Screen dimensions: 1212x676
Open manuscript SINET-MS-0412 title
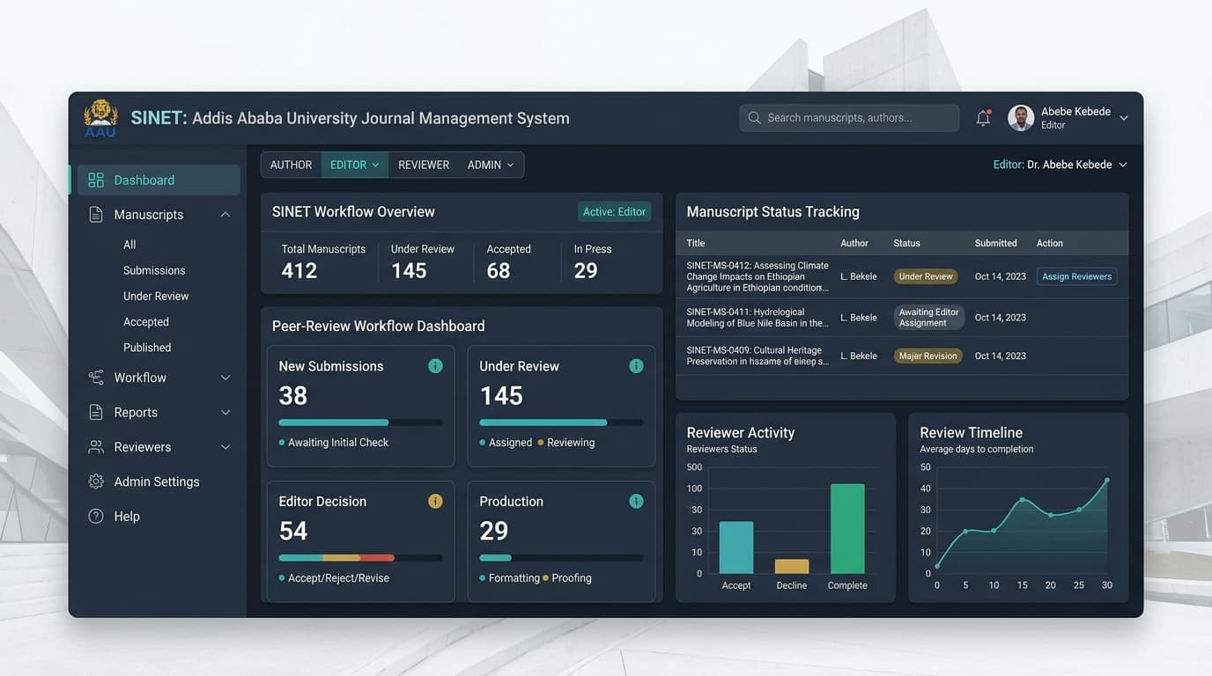point(757,276)
